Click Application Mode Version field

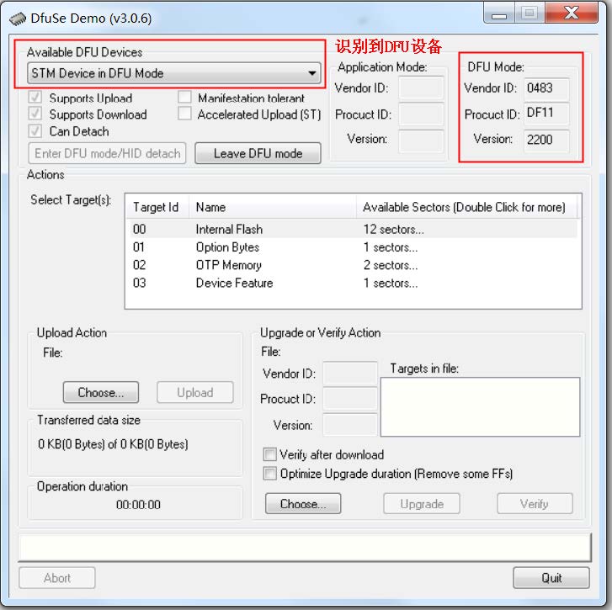coord(421,140)
